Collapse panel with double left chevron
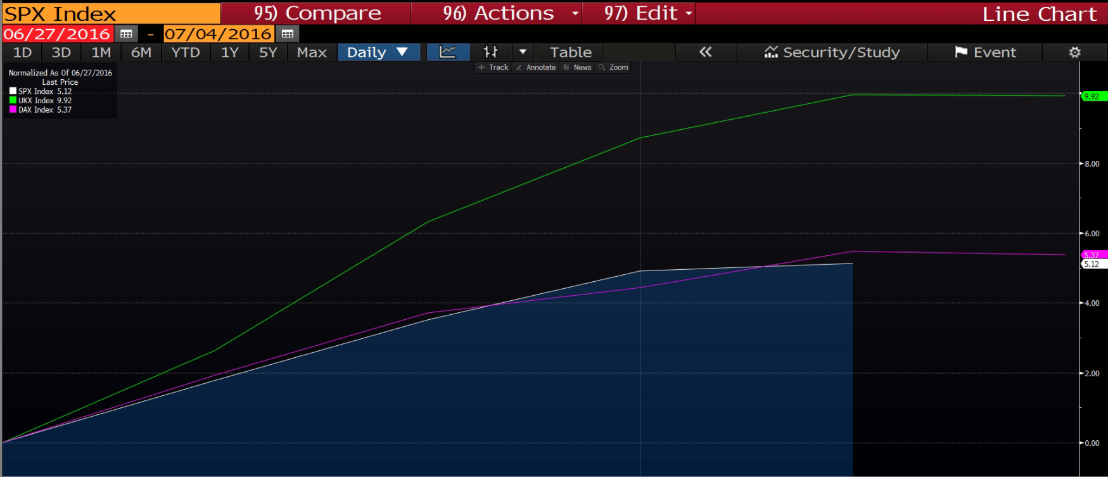 coord(705,52)
